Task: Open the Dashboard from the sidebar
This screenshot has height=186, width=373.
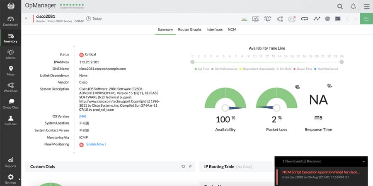Action: [10, 21]
